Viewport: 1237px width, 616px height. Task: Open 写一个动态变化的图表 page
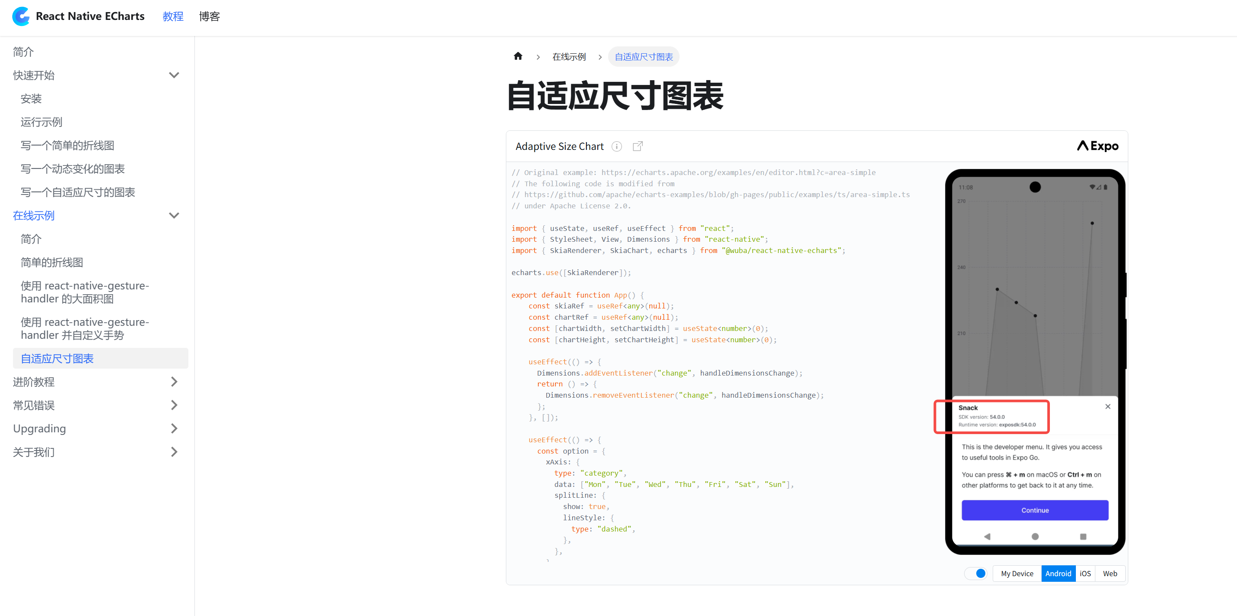tap(73, 169)
